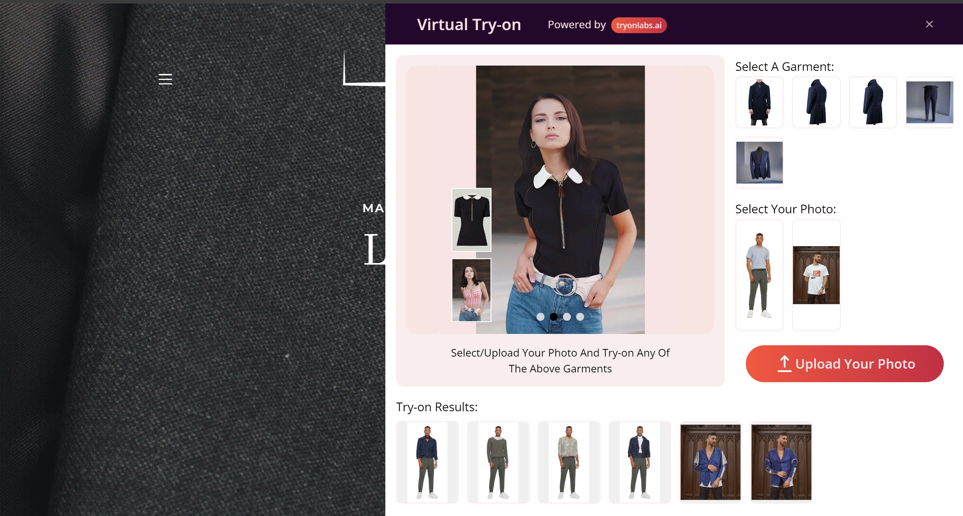Screen dimensions: 963x516
Task: Click the main carousel try-on example image
Action: click(560, 200)
